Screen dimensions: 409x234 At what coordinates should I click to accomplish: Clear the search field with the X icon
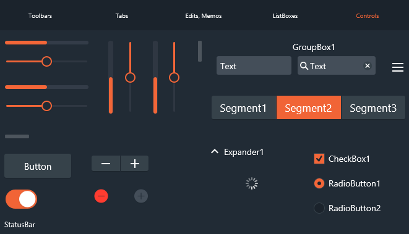(x=368, y=66)
